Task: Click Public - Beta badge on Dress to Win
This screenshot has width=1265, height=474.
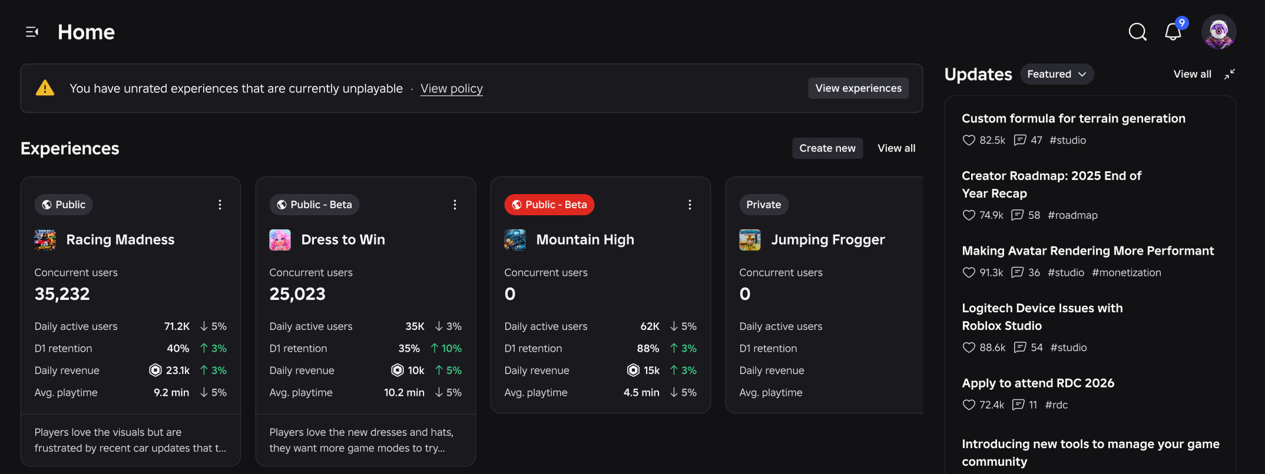Action: pyautogui.click(x=314, y=205)
